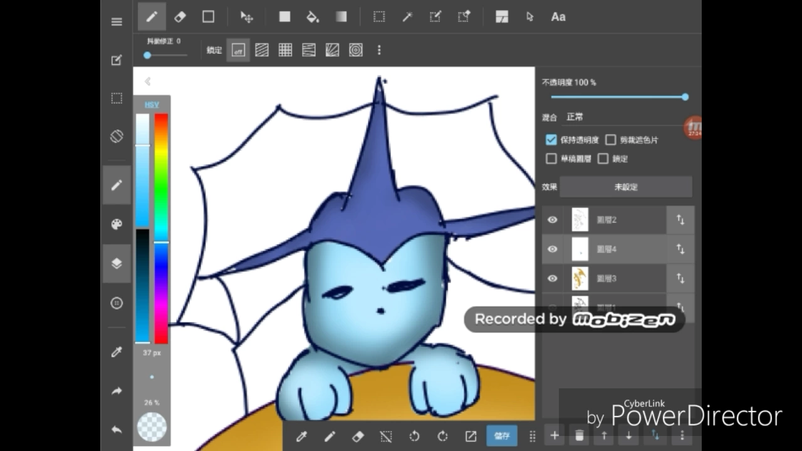802x451 pixels.
Task: Click the redo arrow in left sidebar
Action: click(x=117, y=391)
